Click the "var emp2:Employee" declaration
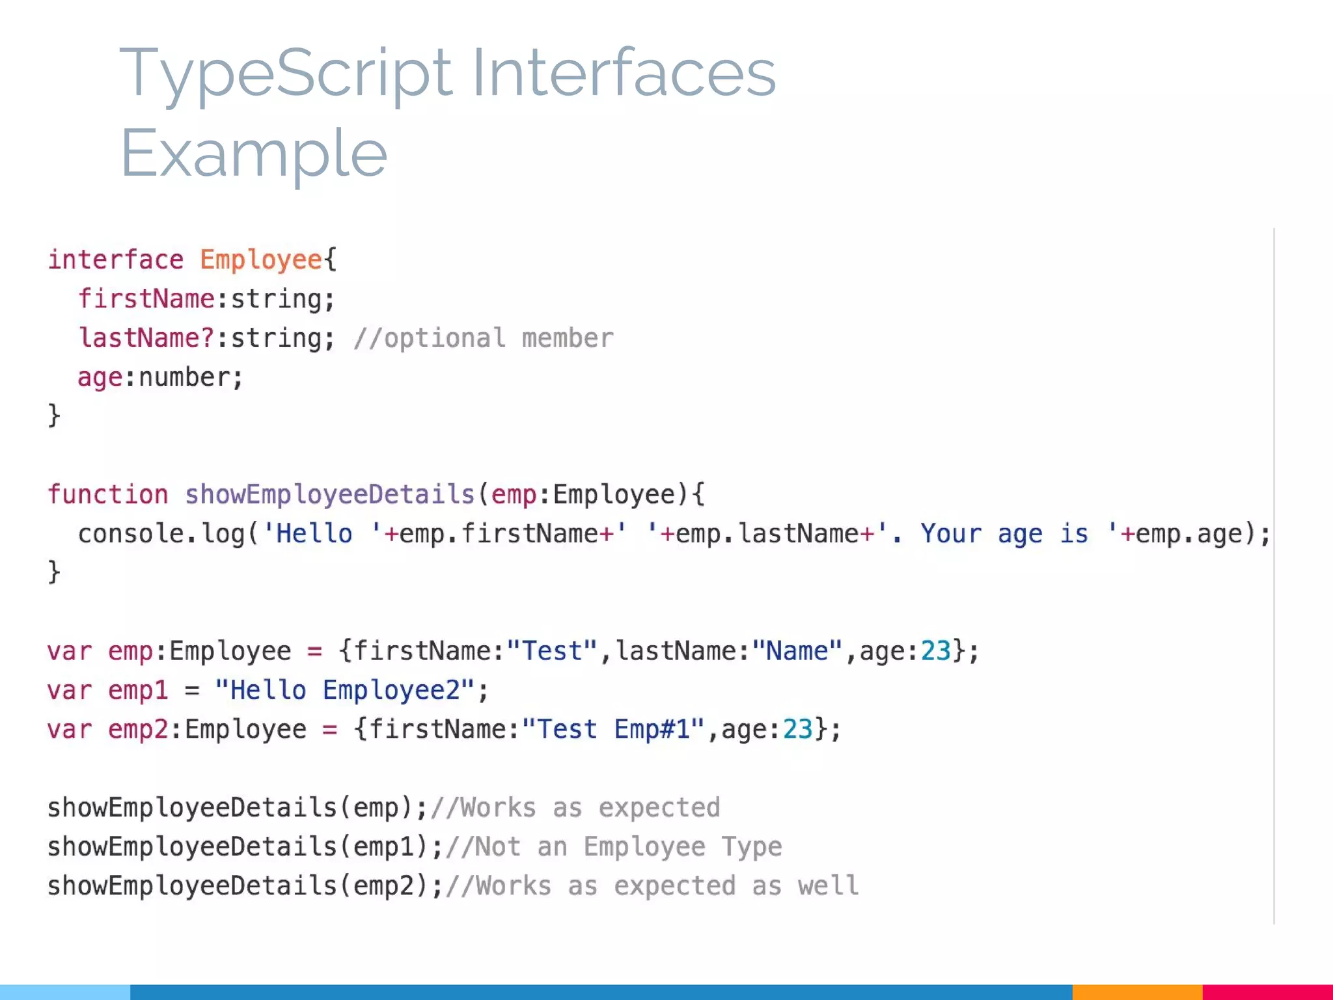The height and width of the screenshot is (1000, 1333). point(176,729)
